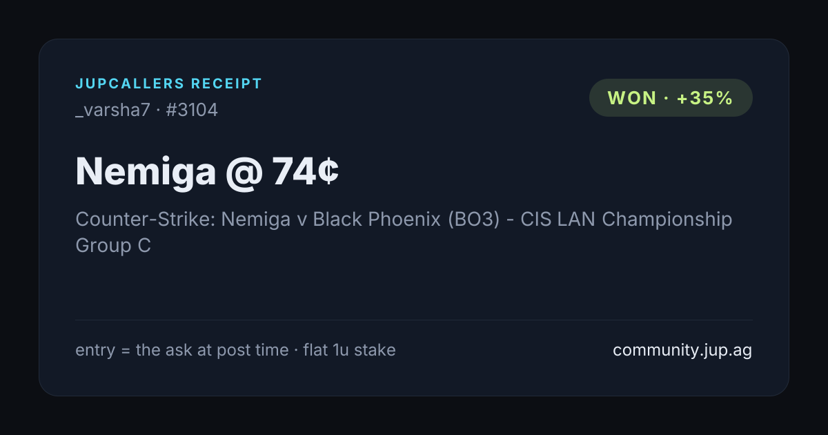Select the Group C label
This screenshot has width=828, height=435.
(113, 246)
